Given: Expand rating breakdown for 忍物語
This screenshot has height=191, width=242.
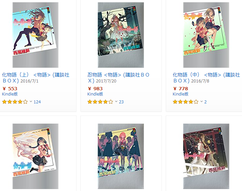Looking at the screenshot, I should (x=116, y=101).
